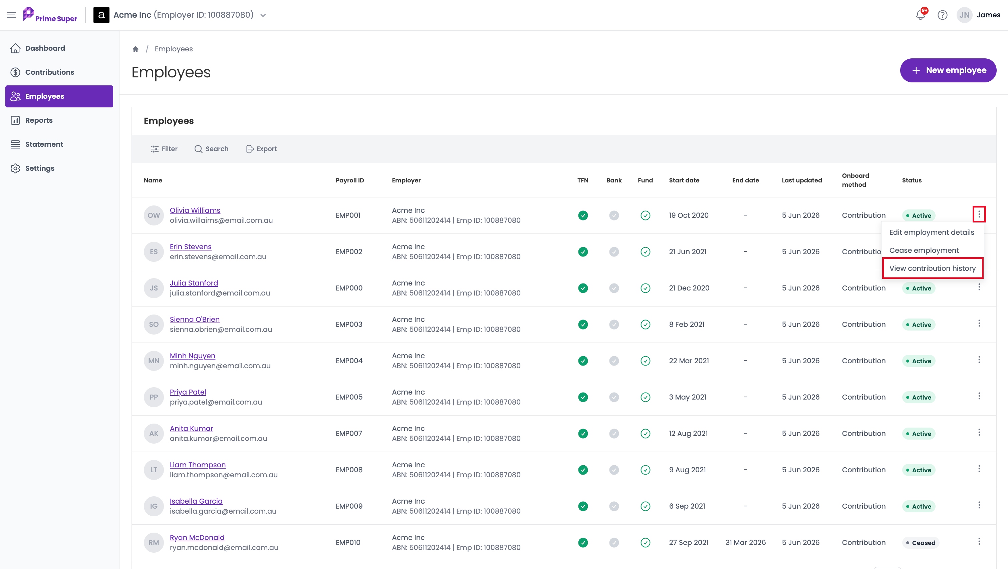Select Edit employment details option

click(x=931, y=232)
